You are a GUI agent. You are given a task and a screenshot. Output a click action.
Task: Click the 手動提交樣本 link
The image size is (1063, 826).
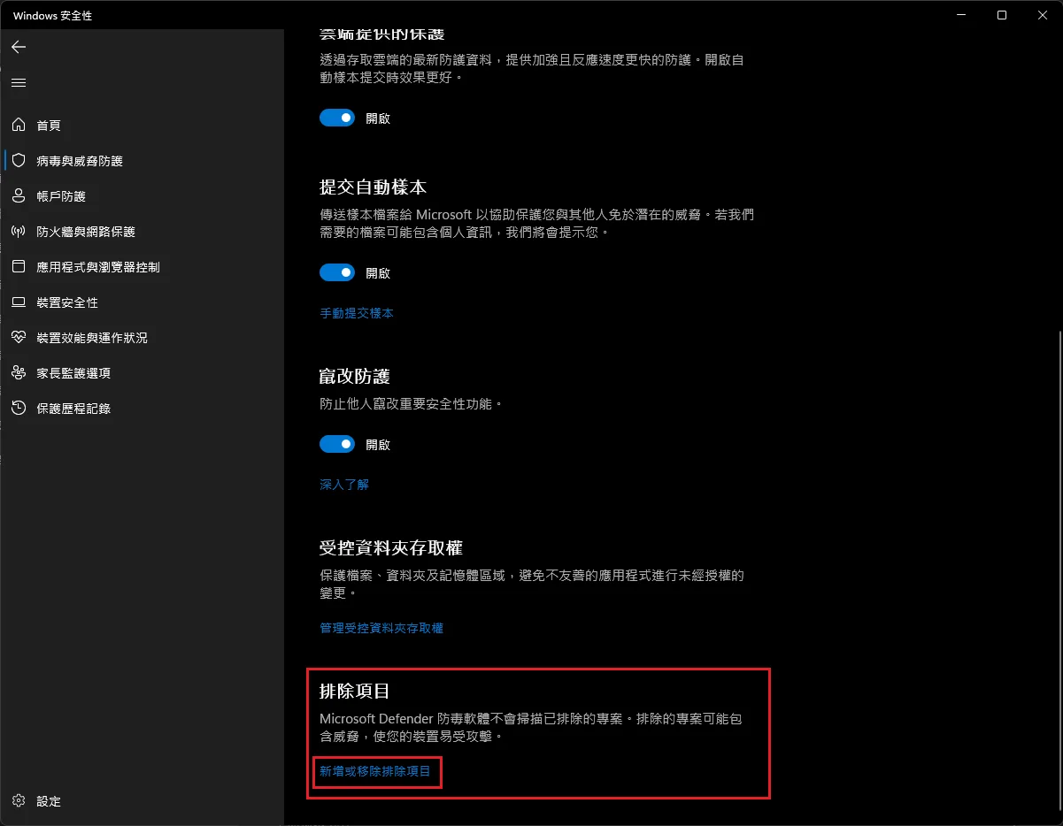(x=357, y=313)
